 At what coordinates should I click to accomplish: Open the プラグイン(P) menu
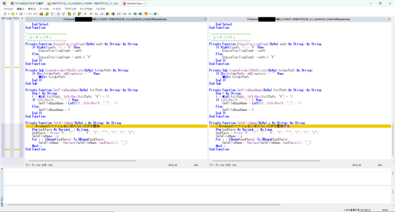pos(70,8)
